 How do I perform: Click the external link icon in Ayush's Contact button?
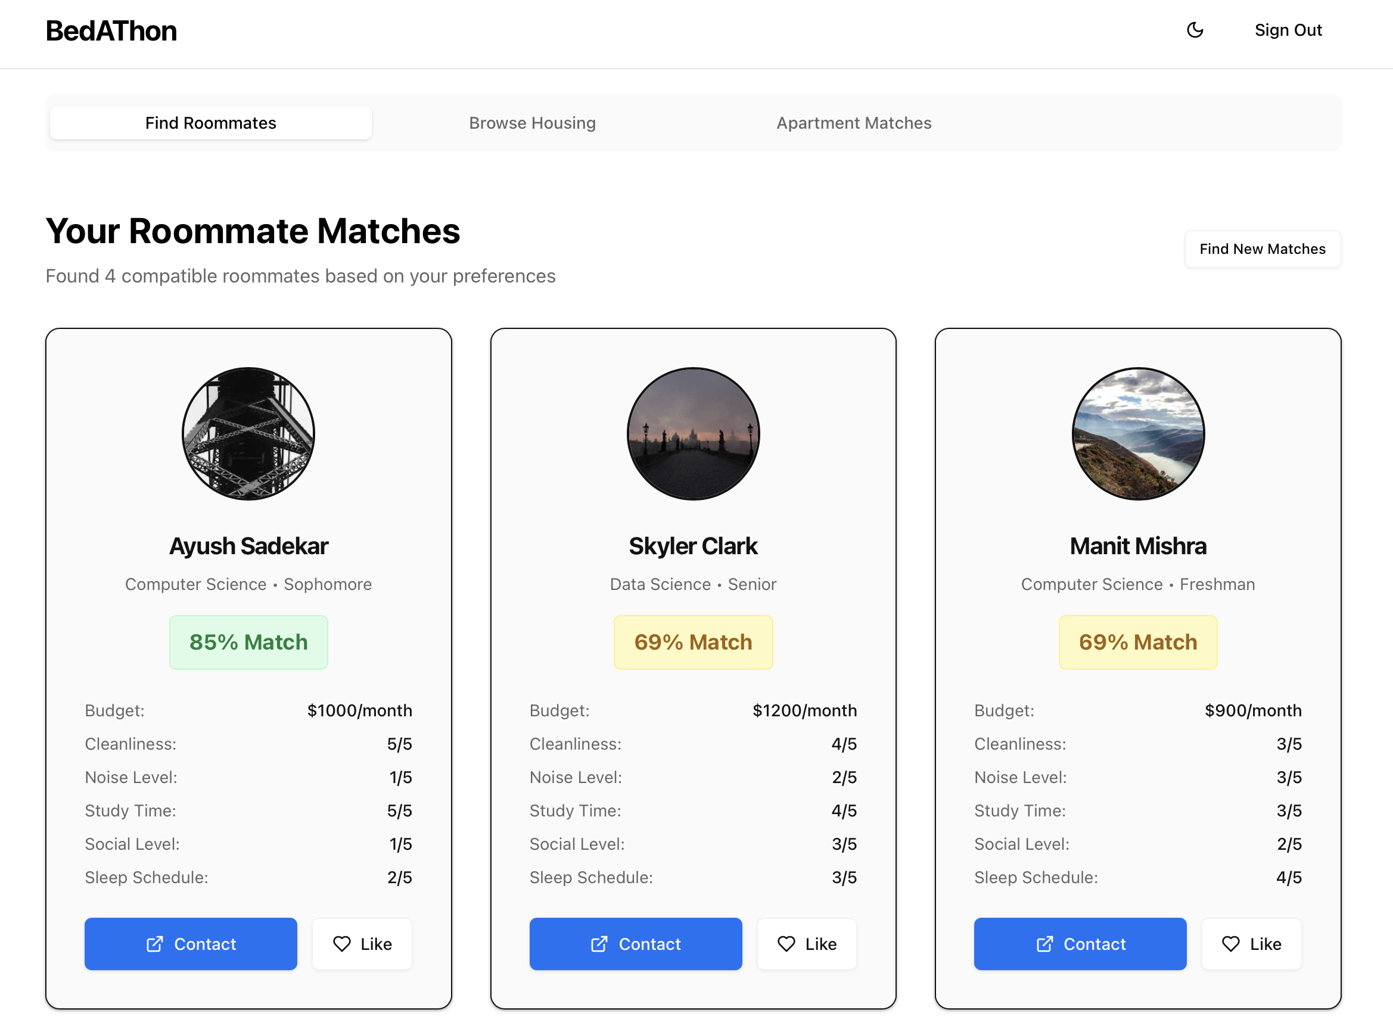pos(154,944)
